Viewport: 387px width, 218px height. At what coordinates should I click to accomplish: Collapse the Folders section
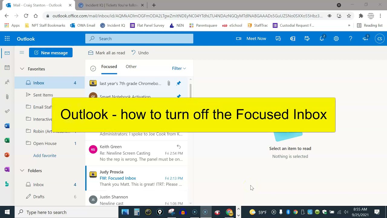[x=22, y=170]
